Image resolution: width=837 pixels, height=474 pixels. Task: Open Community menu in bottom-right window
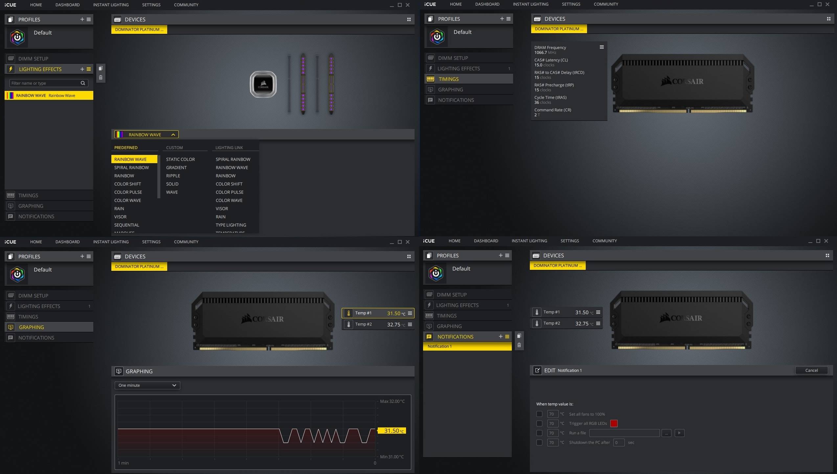[604, 241]
